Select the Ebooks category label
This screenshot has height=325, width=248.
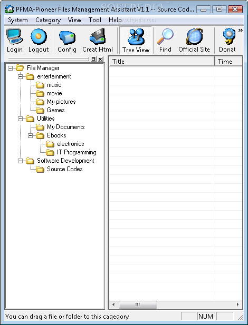click(x=56, y=135)
